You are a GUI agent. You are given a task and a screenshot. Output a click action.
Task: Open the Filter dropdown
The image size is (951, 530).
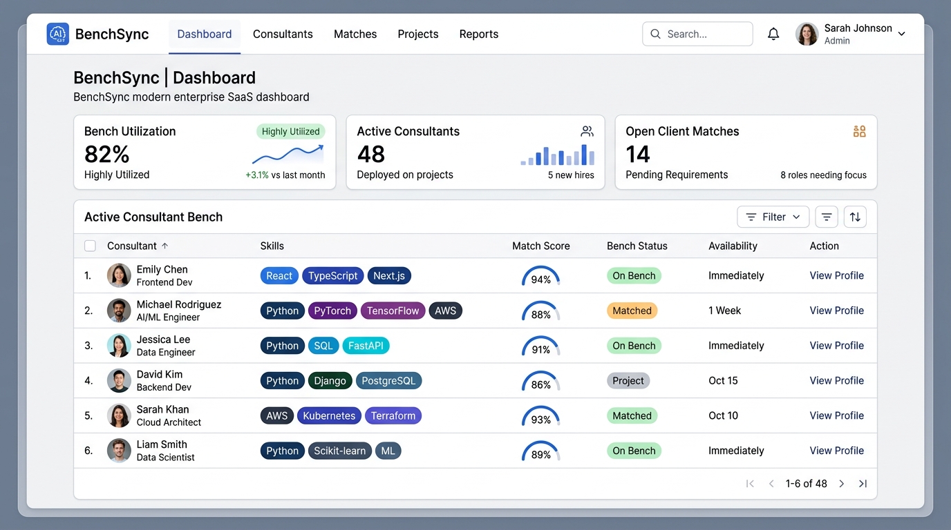[773, 217]
